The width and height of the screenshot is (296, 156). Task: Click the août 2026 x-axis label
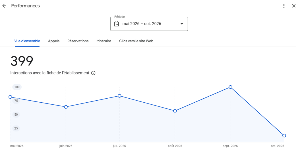[175, 146]
